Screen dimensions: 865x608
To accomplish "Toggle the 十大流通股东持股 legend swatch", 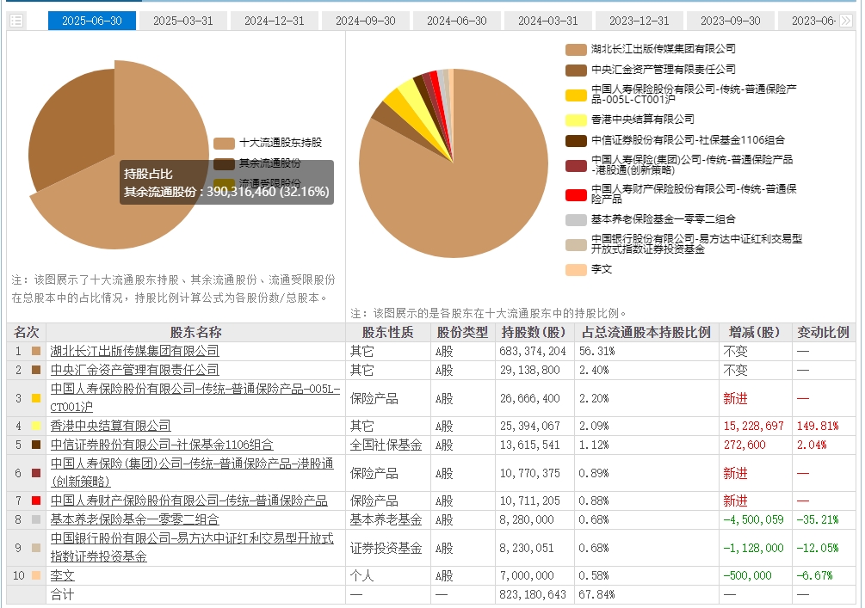I will pos(224,144).
